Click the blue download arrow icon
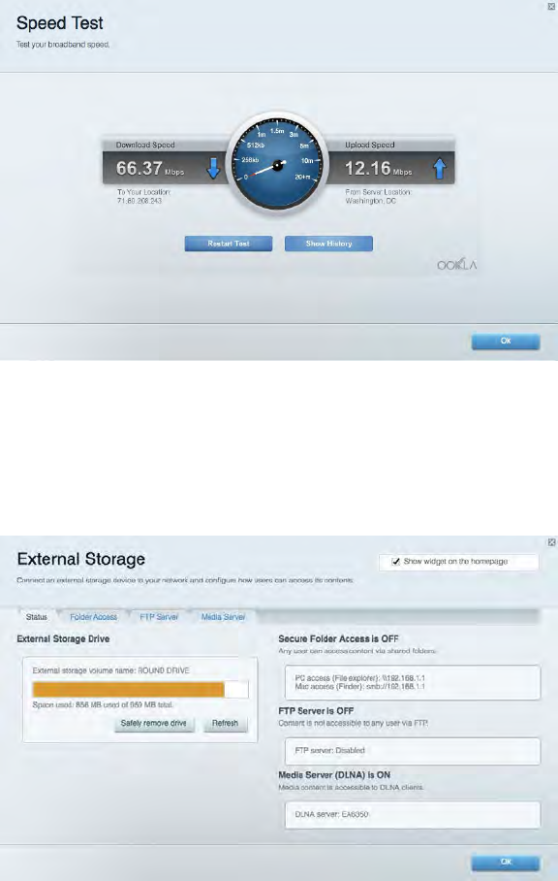This screenshot has width=558, height=881. pyautogui.click(x=213, y=168)
